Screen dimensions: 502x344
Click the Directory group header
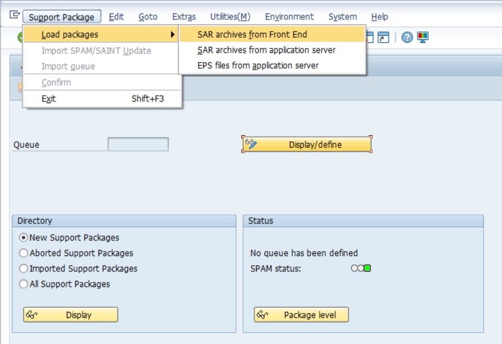click(x=124, y=221)
